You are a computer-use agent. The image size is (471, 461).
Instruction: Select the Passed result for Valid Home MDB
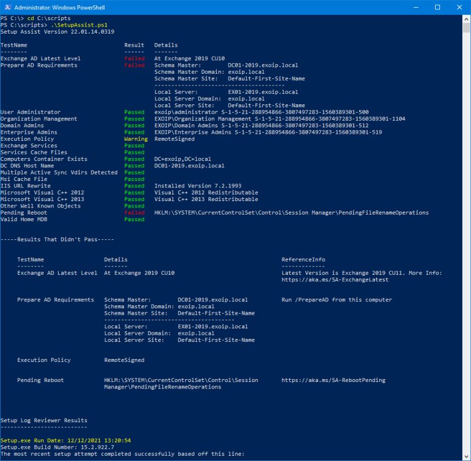click(134, 219)
